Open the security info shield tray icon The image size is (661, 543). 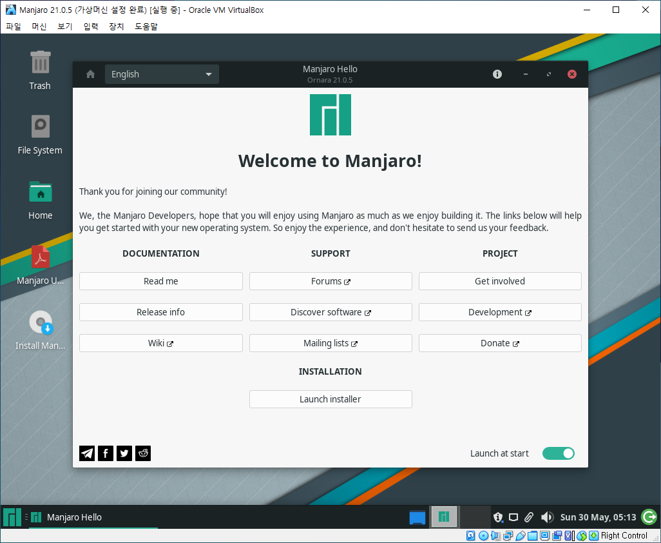pyautogui.click(x=498, y=517)
